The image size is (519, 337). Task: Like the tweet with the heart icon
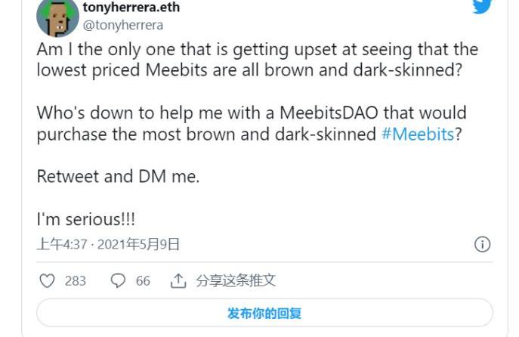[48, 281]
